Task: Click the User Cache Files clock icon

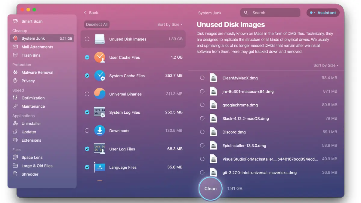Action: coord(100,57)
